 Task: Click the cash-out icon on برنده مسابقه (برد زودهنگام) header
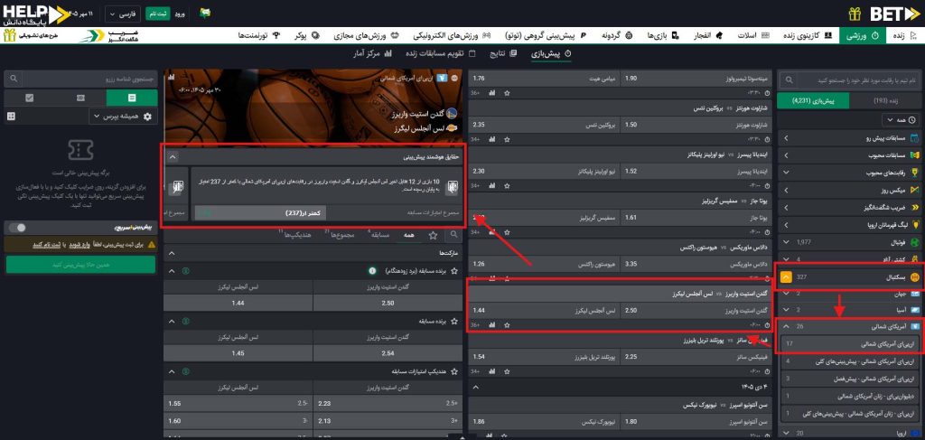(186, 271)
